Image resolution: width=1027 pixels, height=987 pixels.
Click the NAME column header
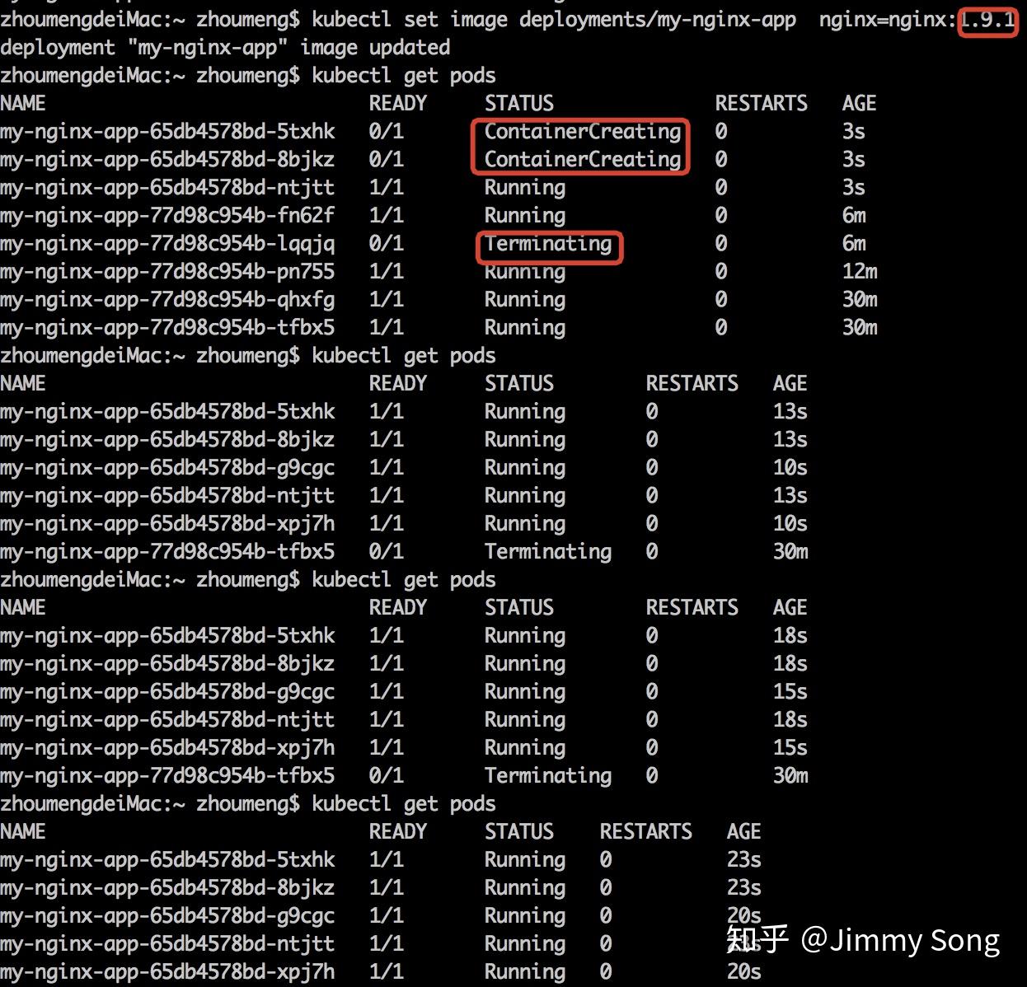[x=23, y=103]
